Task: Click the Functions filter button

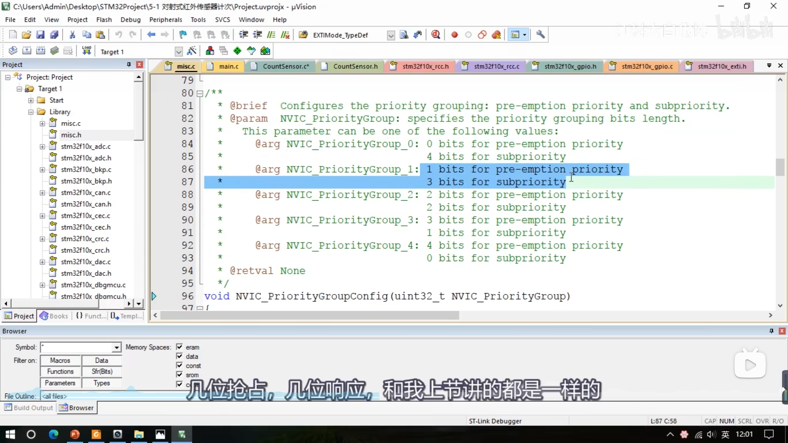Action: (x=60, y=372)
